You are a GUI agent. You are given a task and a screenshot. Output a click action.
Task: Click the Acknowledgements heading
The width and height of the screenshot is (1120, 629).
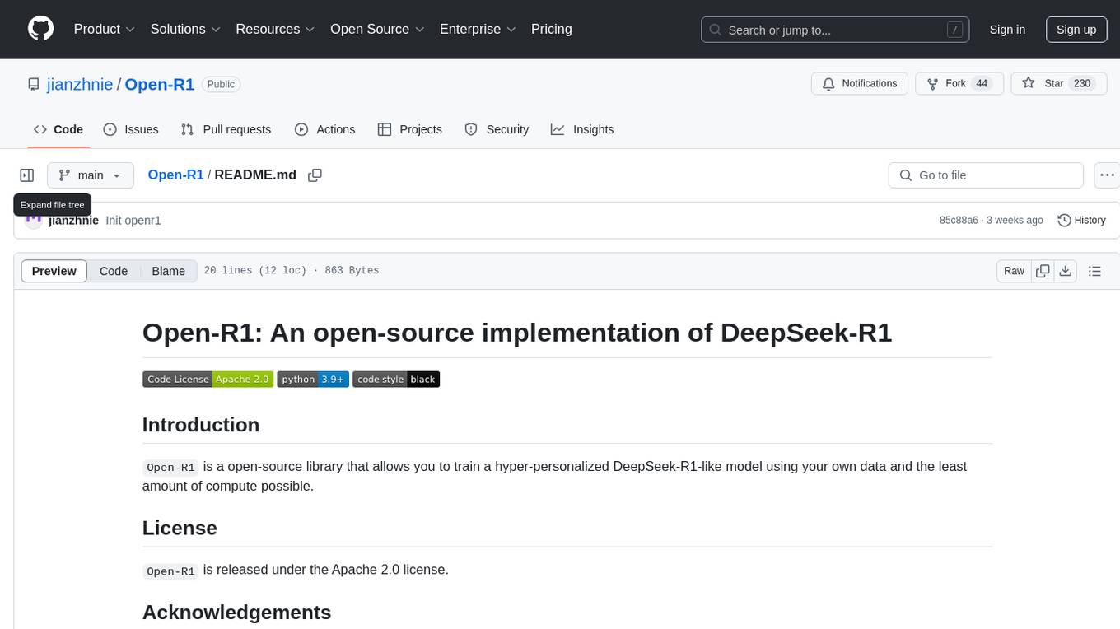pyautogui.click(x=236, y=613)
